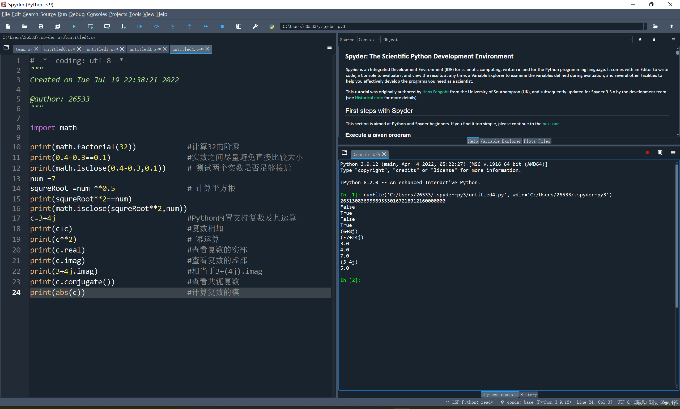Open the Source Console dropdown
Image resolution: width=680 pixels, height=409 pixels.
pos(369,40)
